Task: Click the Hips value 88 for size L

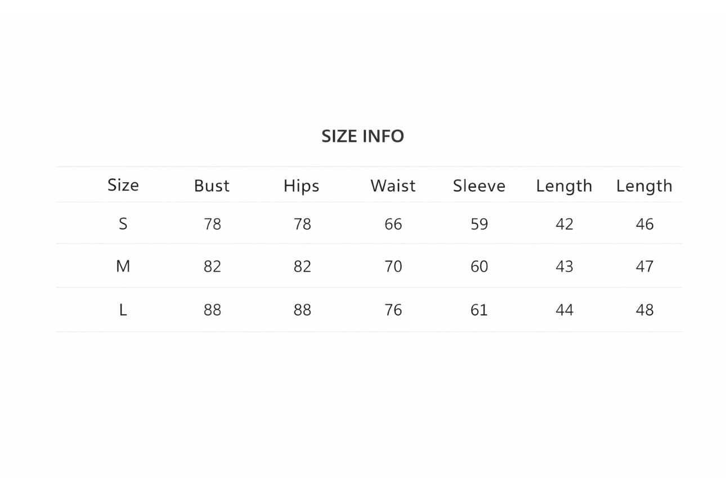Action: pyautogui.click(x=302, y=310)
